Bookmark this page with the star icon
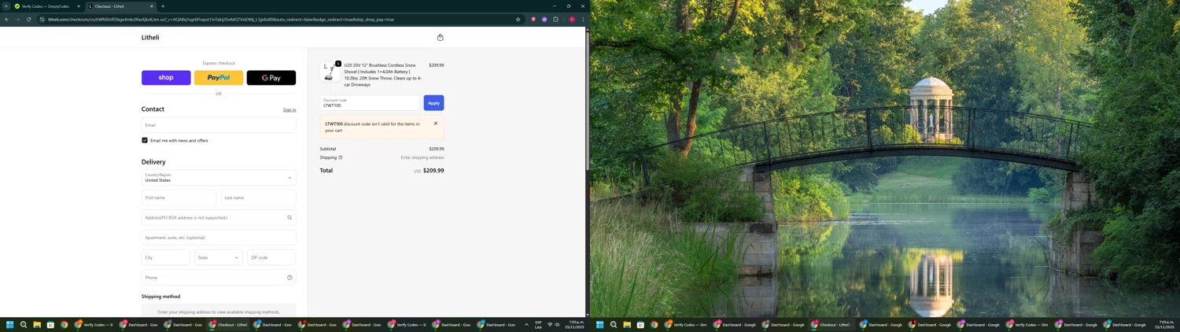 click(x=518, y=20)
